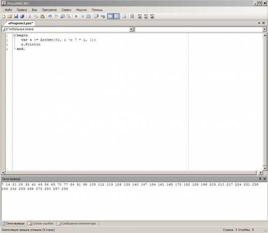The width and height of the screenshot is (268, 233).
Task: Open the right-side members dropdown
Action: point(264,29)
